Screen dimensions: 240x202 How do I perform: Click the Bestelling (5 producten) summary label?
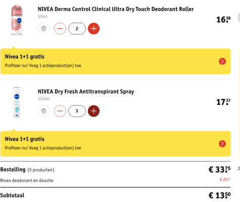pos(27,170)
